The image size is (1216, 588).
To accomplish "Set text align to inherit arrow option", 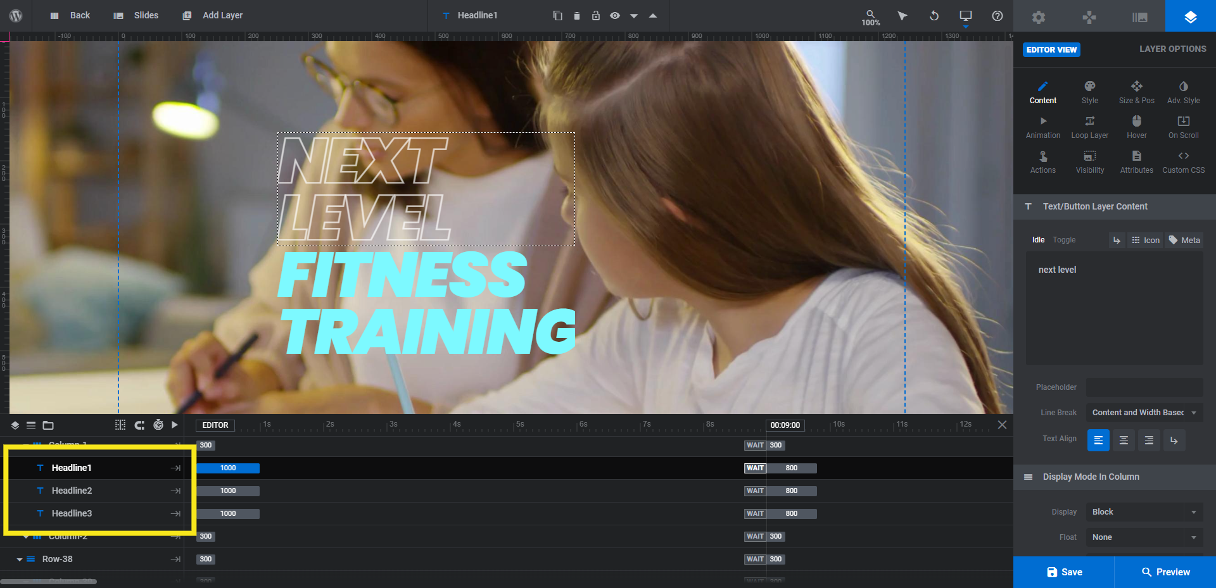I will (1174, 440).
